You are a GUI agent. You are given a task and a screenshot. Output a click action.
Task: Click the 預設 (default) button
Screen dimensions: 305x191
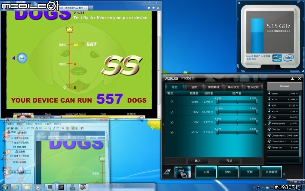pyautogui.click(x=229, y=161)
